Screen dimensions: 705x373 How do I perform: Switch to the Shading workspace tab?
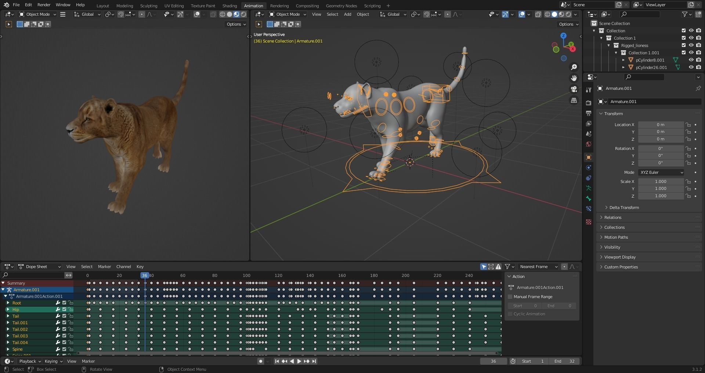pos(229,6)
